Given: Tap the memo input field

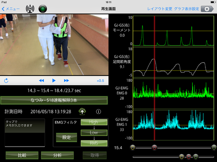Looking at the screenshot, I should (x=25, y=133).
